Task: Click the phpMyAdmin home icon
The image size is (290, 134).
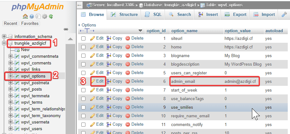Action: point(25,16)
